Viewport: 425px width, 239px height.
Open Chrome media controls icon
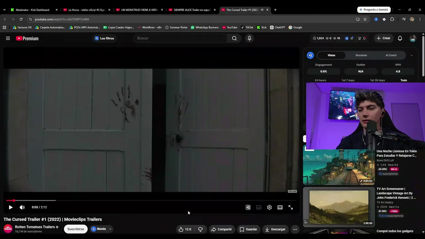click(x=404, y=19)
